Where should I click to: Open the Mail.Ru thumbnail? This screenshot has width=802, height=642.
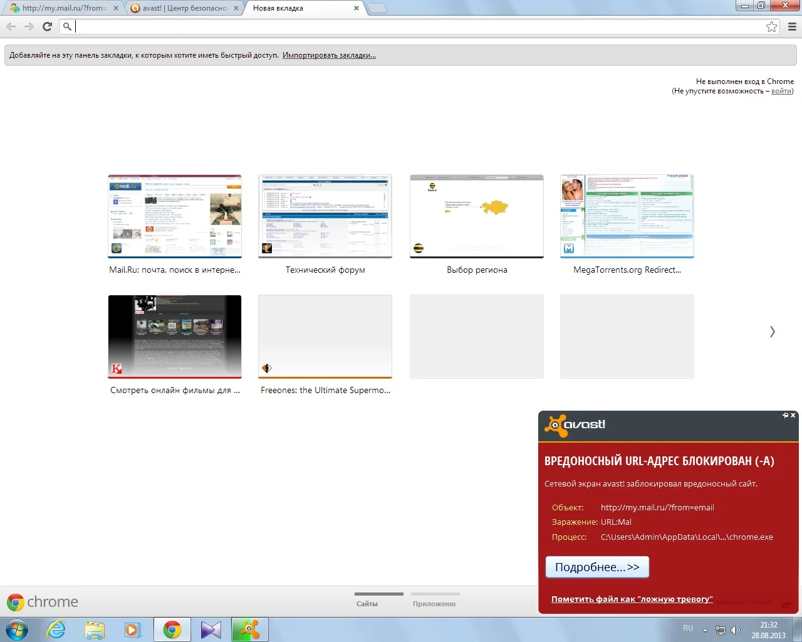(175, 216)
